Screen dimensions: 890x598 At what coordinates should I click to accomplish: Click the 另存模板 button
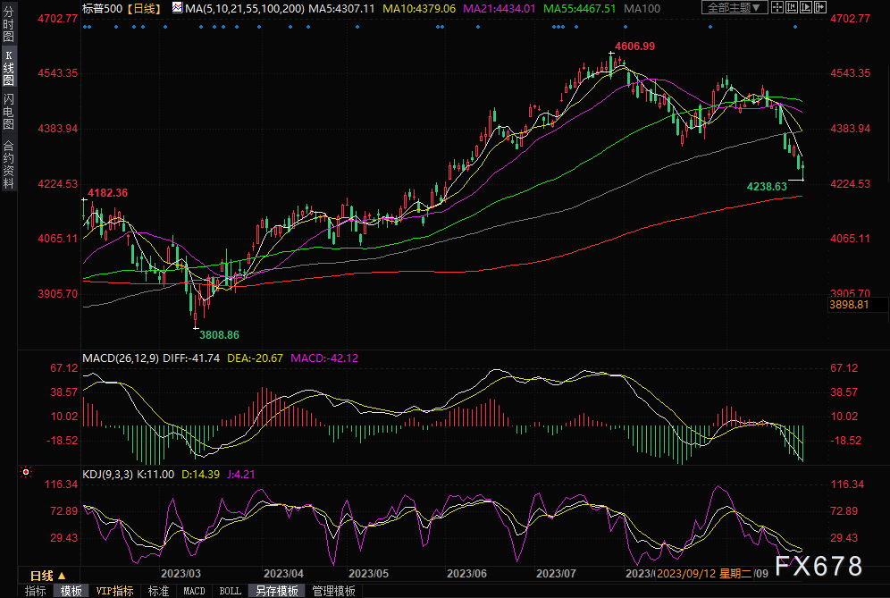click(x=277, y=591)
